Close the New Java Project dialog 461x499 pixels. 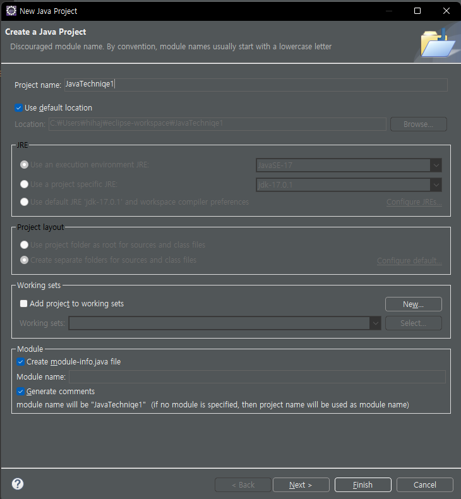[446, 11]
